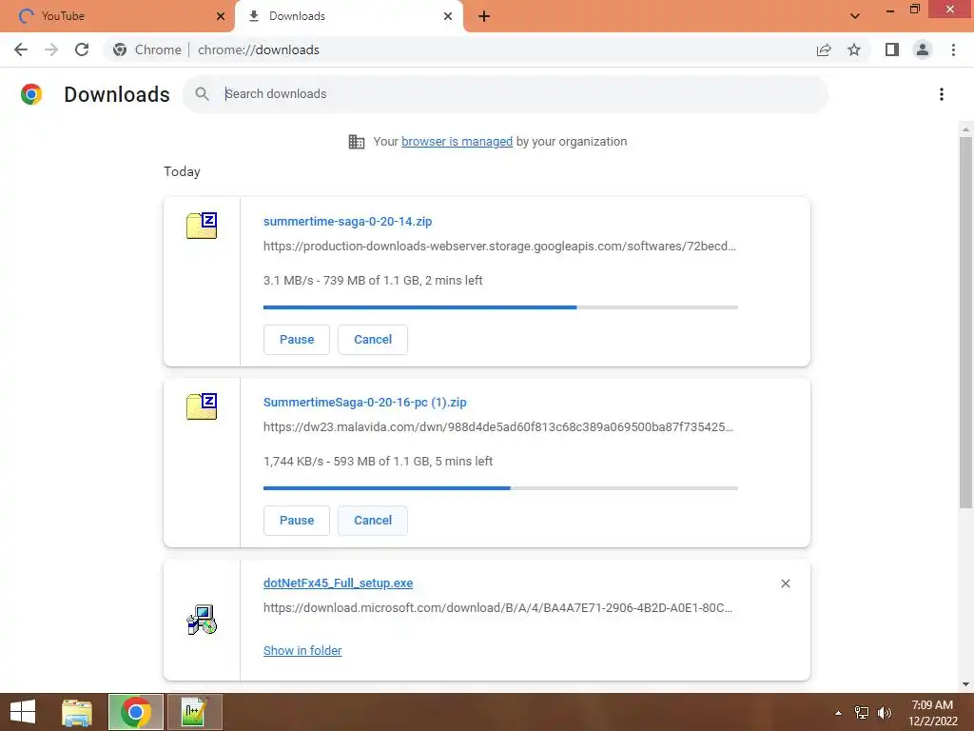Click the '3.1 MB/s - 739 MB' status text

click(373, 281)
